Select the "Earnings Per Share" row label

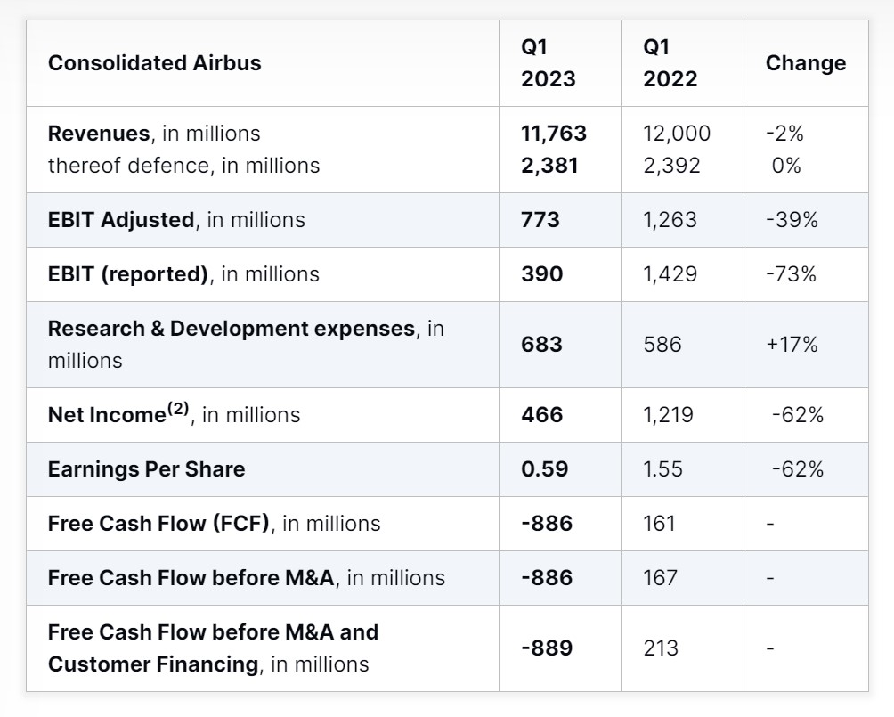(147, 469)
